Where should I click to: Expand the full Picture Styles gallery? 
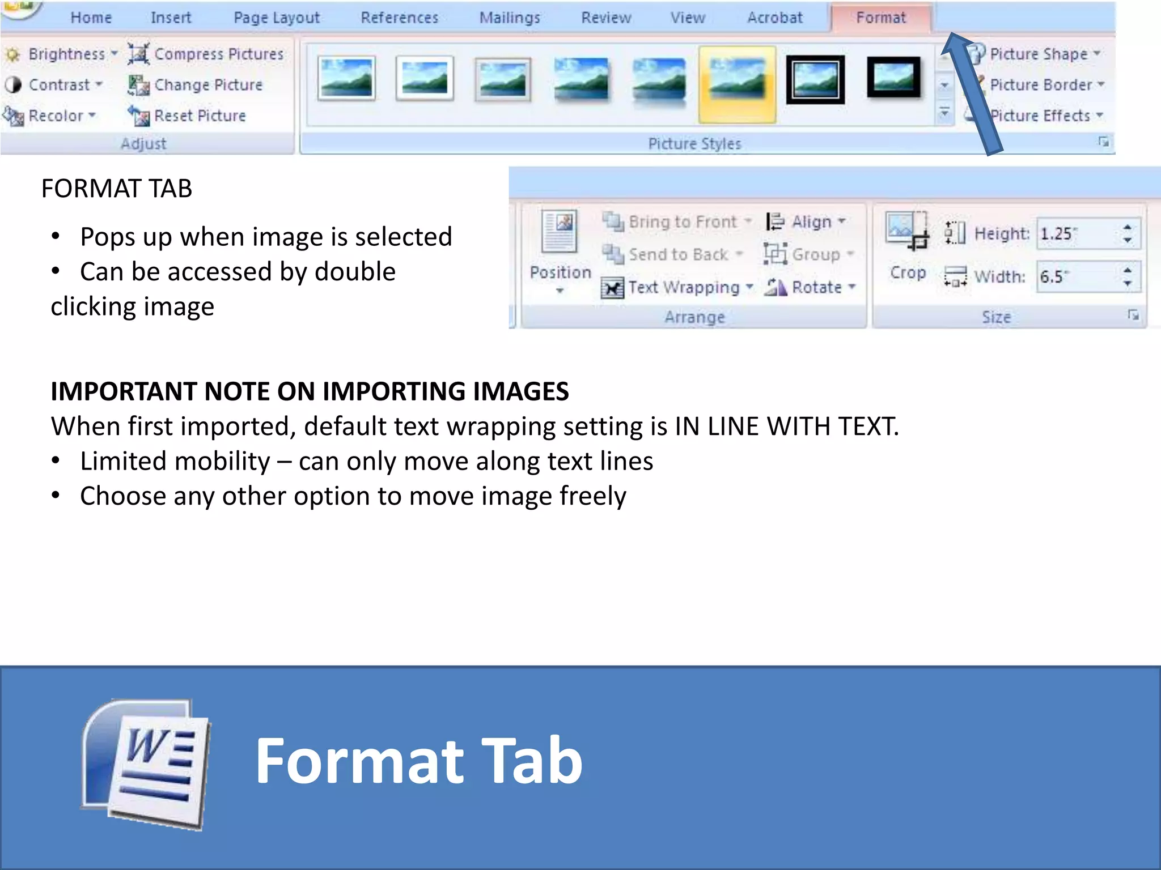(944, 113)
